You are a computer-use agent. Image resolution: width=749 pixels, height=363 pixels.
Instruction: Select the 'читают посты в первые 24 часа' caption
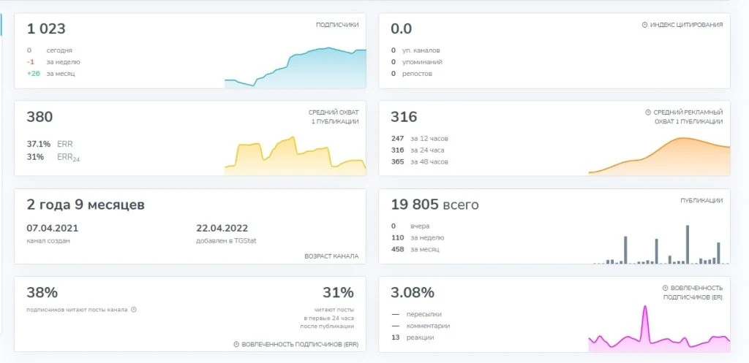(x=327, y=318)
